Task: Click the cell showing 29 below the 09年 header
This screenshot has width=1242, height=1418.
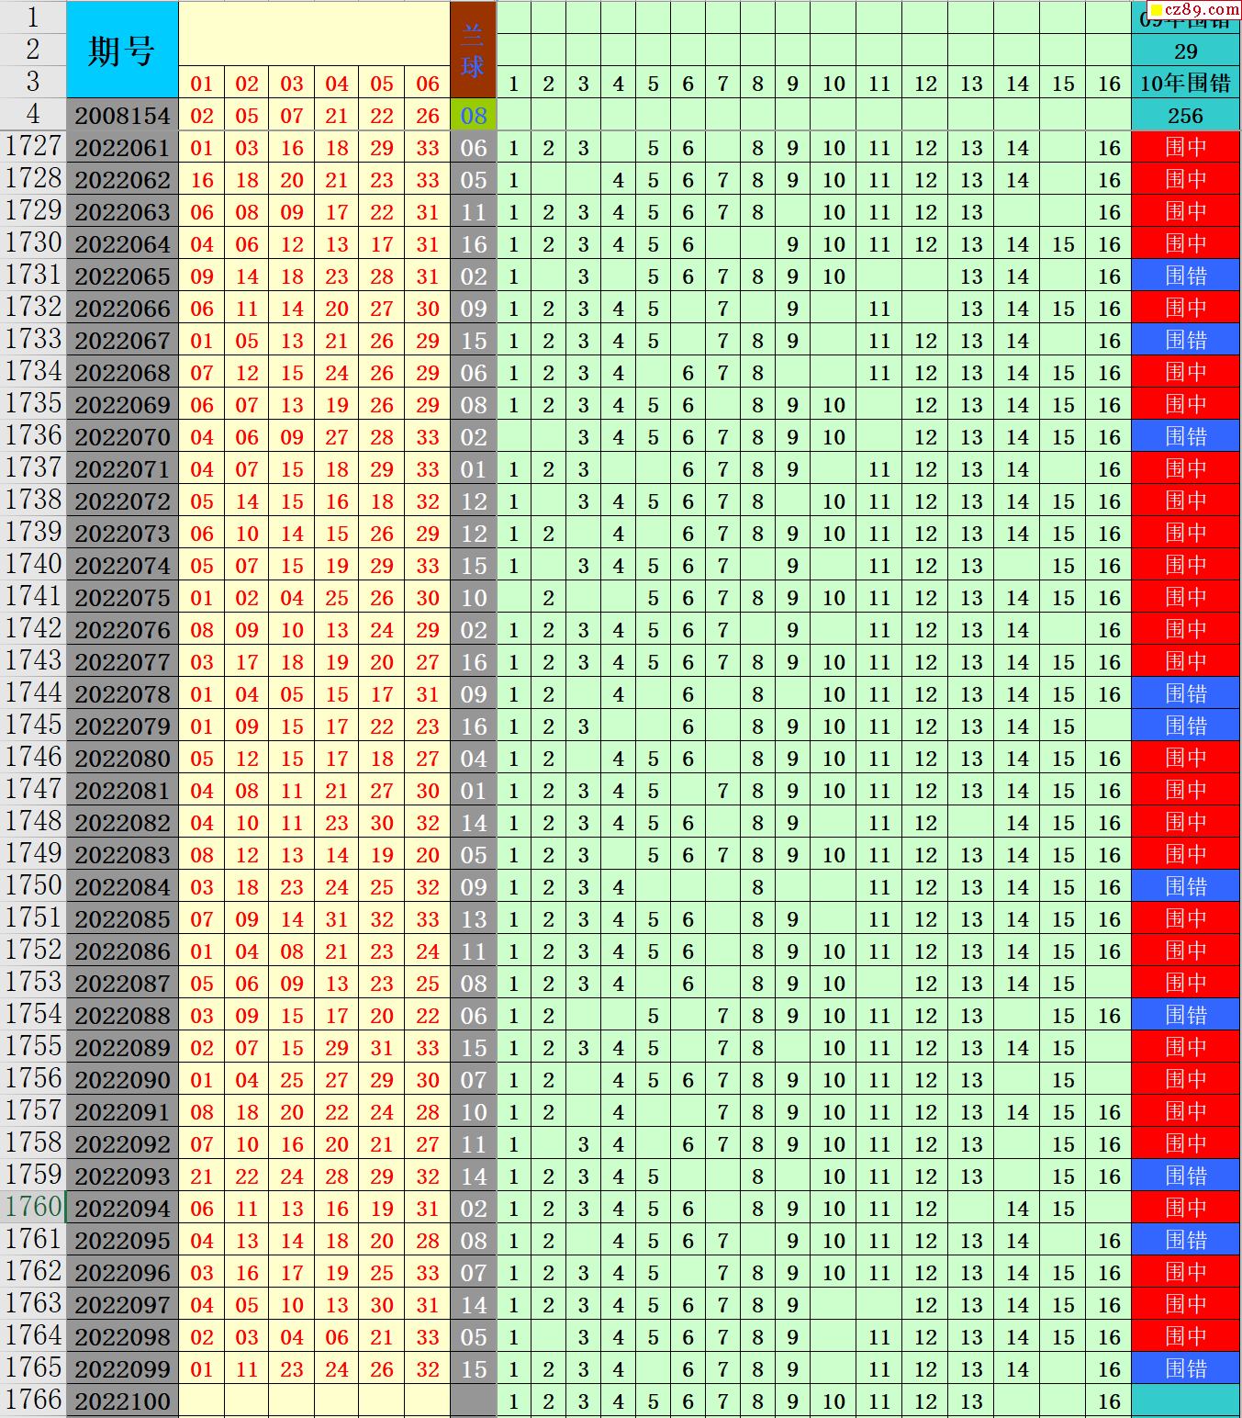Action: point(1185,51)
